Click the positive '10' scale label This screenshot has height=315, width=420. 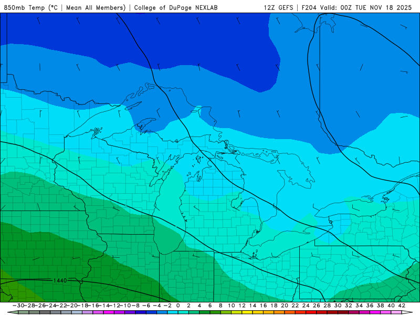231,306
